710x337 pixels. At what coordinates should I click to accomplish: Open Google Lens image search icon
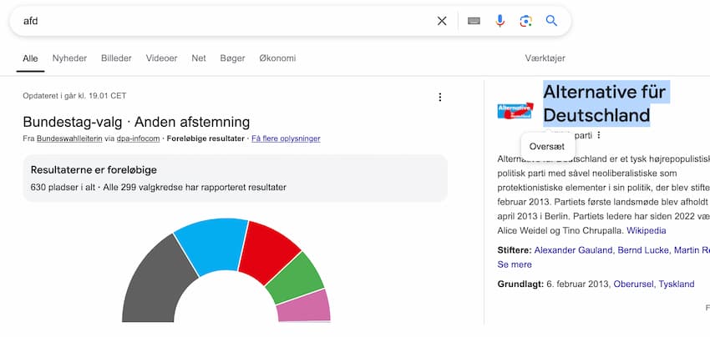(525, 21)
